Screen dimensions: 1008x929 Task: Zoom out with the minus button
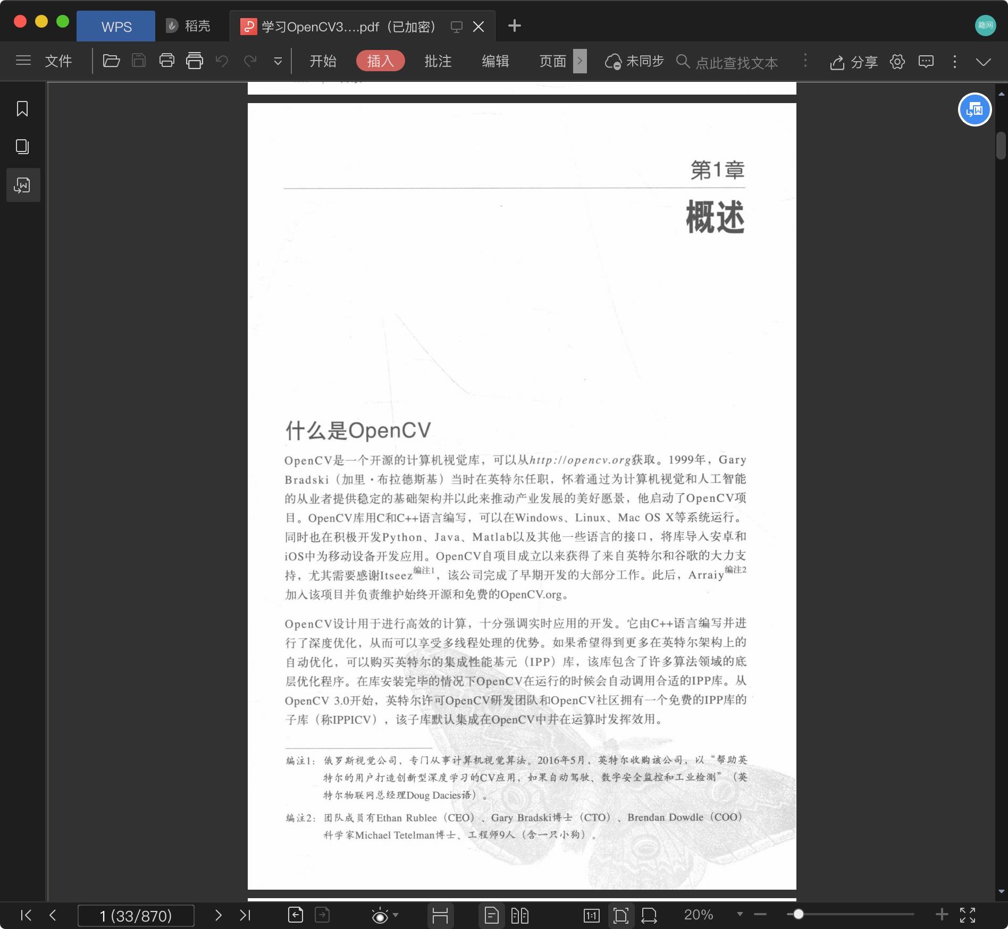[x=760, y=915]
